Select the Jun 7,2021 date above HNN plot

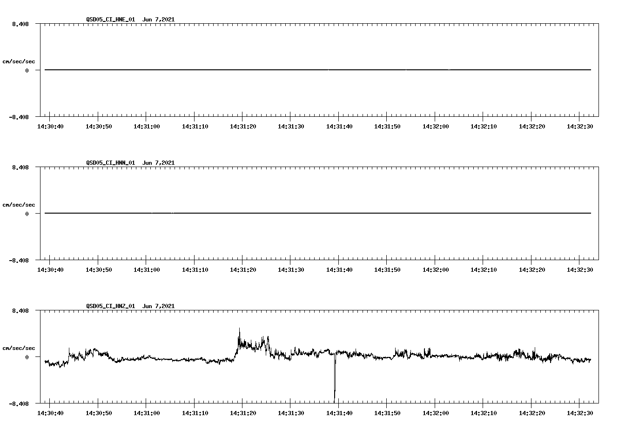click(x=159, y=163)
